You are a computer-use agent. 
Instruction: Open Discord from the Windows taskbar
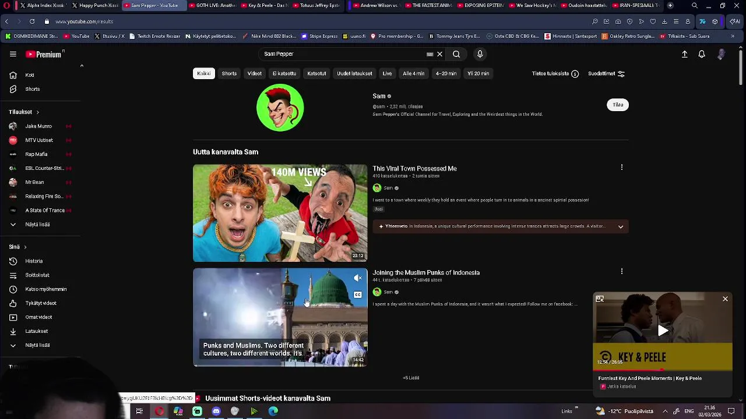216,411
